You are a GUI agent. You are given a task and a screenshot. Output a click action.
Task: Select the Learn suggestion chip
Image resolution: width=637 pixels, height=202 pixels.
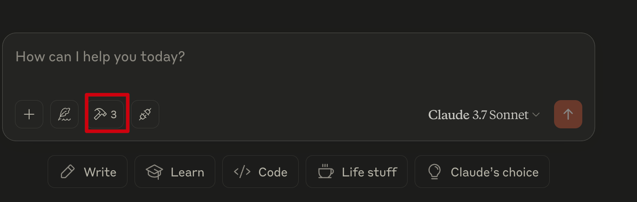click(x=175, y=172)
